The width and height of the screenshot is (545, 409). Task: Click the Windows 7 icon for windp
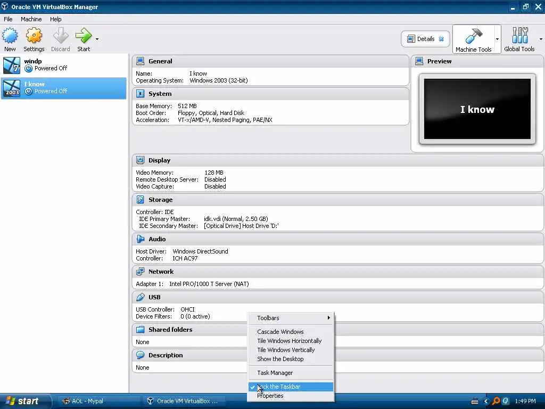coord(12,65)
